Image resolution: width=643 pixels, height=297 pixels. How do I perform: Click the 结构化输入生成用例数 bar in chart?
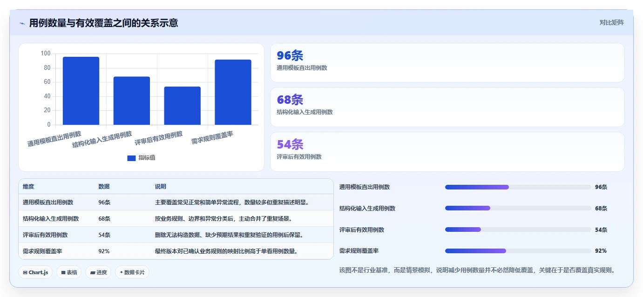tap(132, 101)
